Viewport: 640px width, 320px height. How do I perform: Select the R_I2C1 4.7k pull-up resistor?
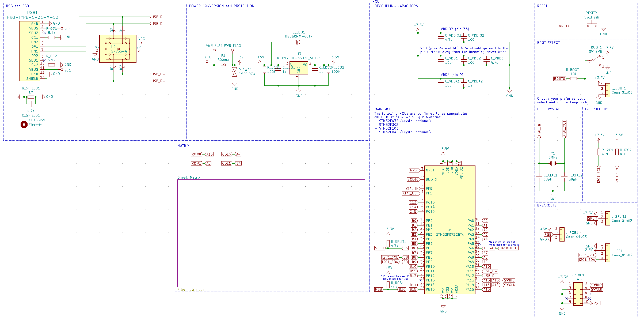(599, 152)
